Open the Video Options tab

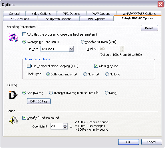click(41, 14)
